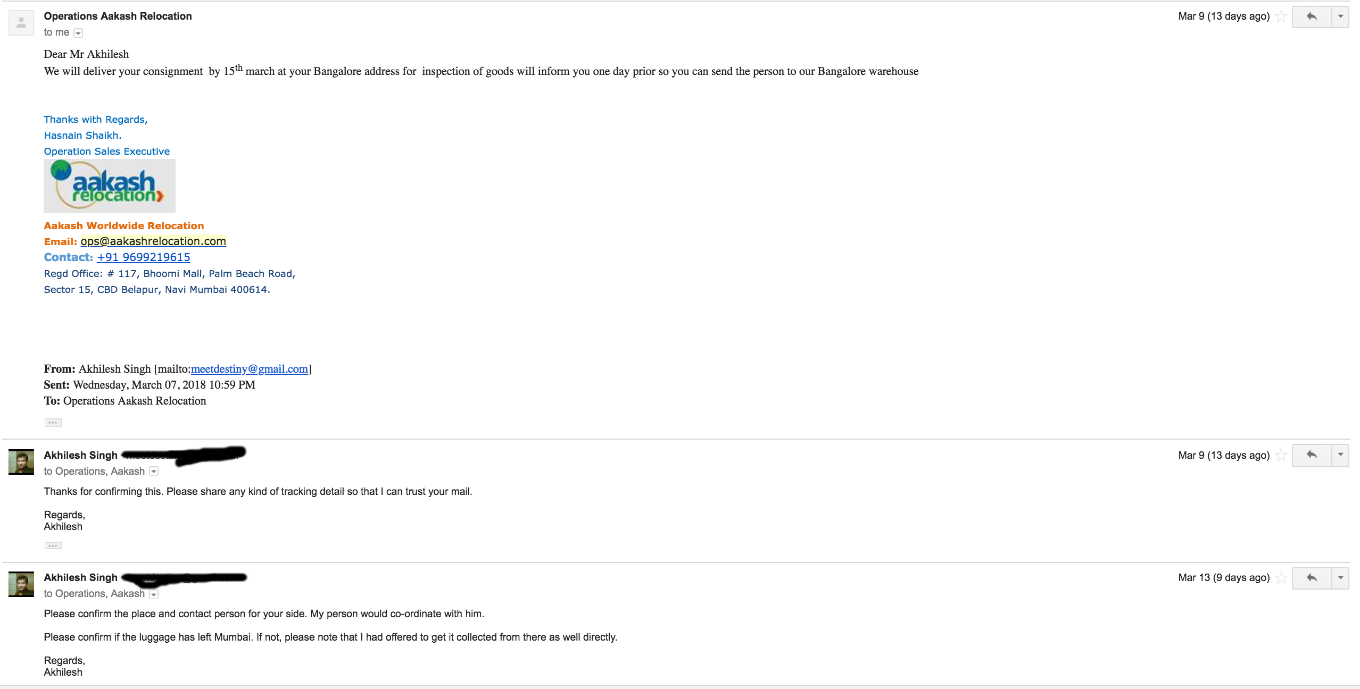The image size is (1360, 689).
Task: Reply to Operations Aakash Relocation's email
Action: click(x=1312, y=17)
